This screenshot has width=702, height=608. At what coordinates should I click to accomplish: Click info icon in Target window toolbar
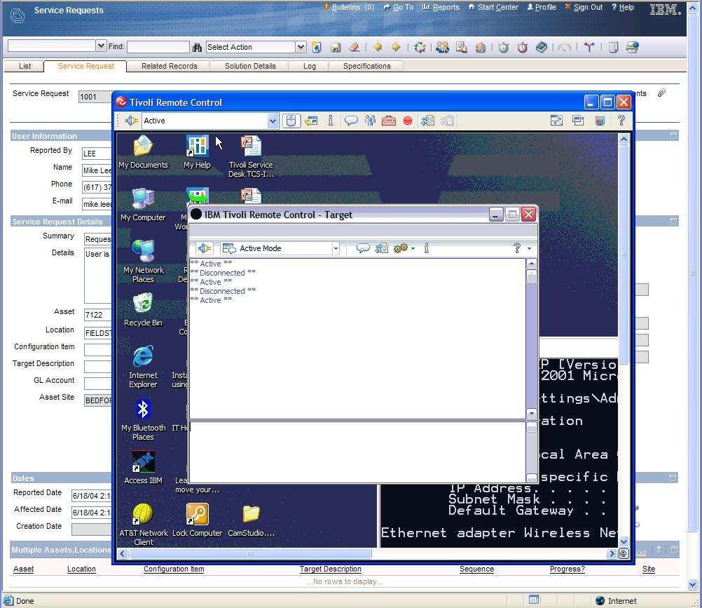(426, 248)
